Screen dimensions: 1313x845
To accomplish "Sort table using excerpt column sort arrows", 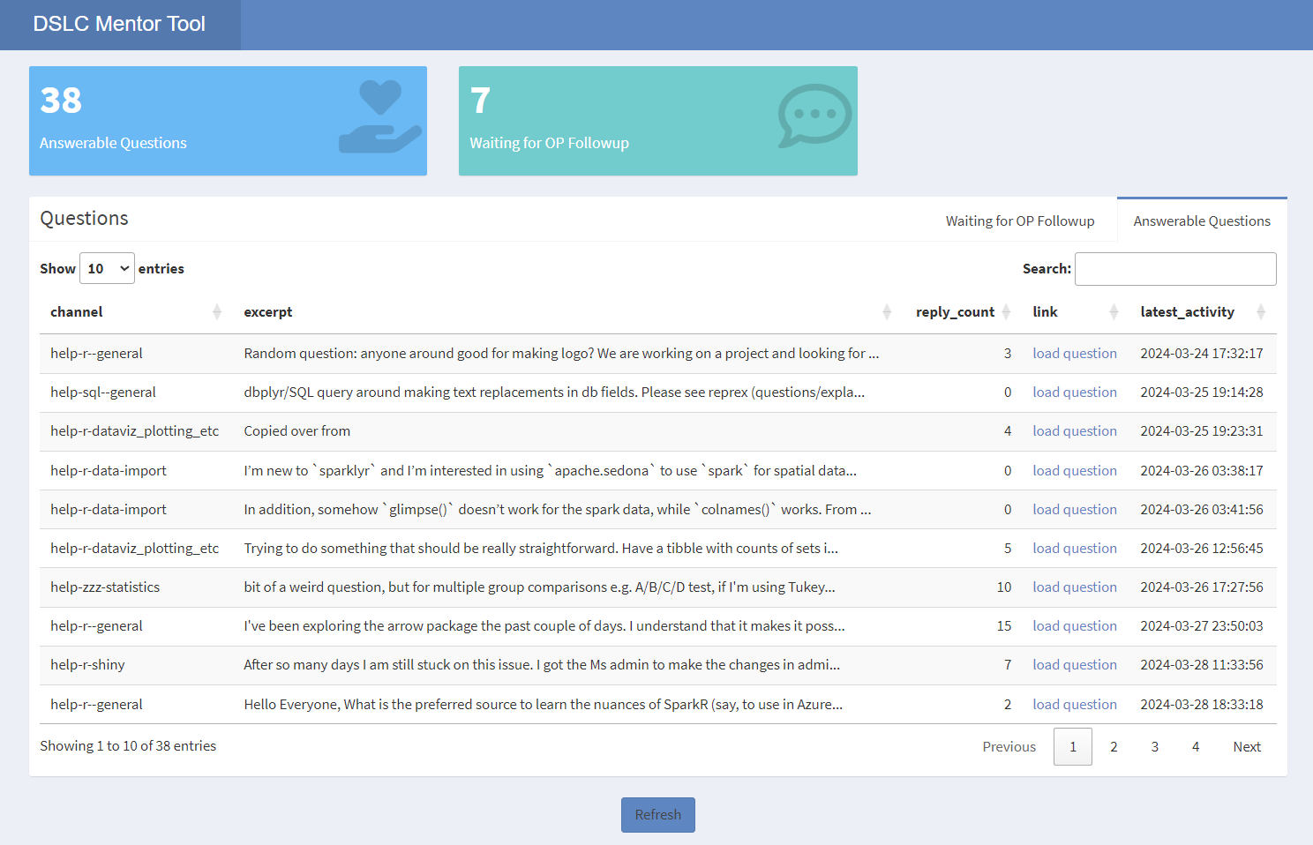I will click(x=886, y=312).
